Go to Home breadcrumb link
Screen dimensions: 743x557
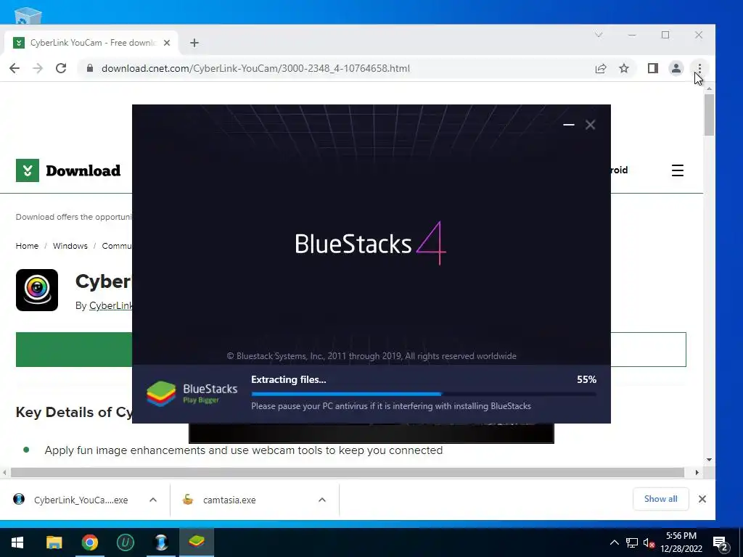click(x=27, y=246)
